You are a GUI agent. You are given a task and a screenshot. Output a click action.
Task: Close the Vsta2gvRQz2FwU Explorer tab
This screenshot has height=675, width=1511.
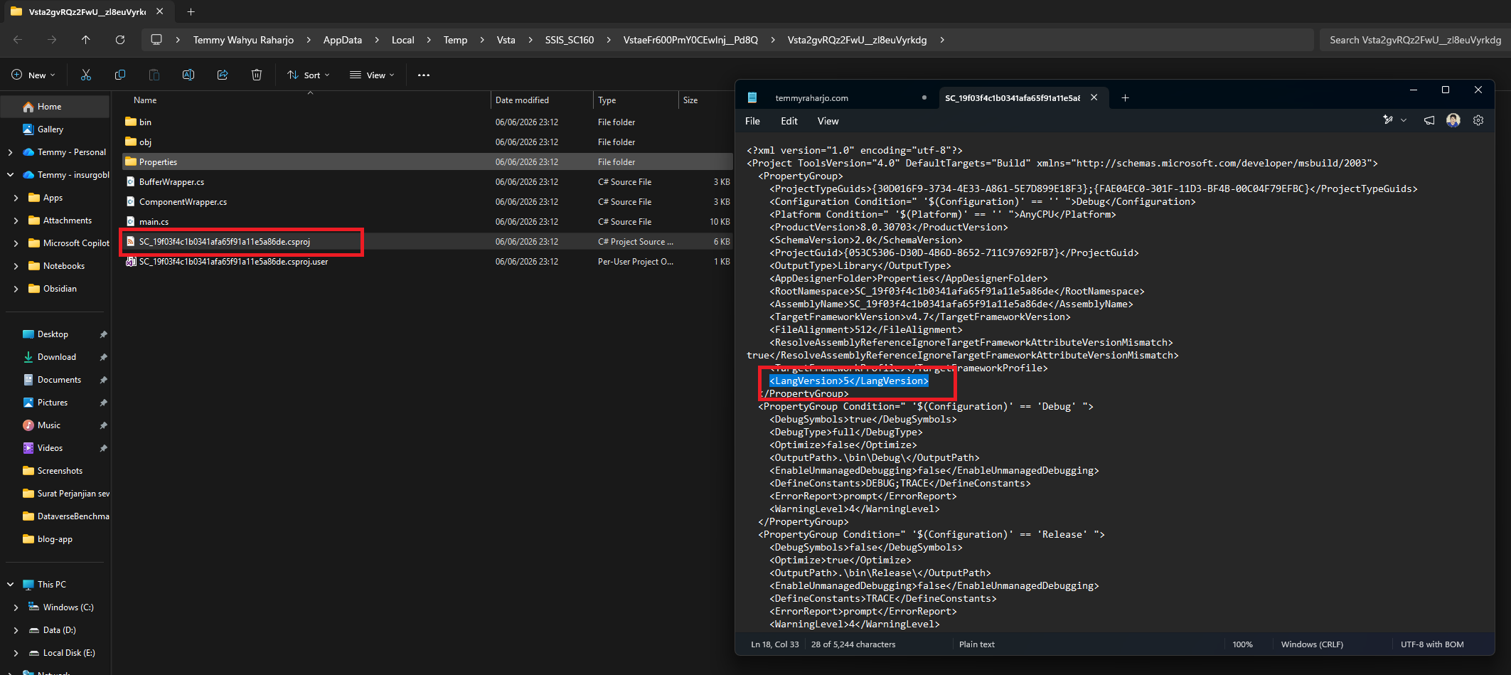point(160,11)
